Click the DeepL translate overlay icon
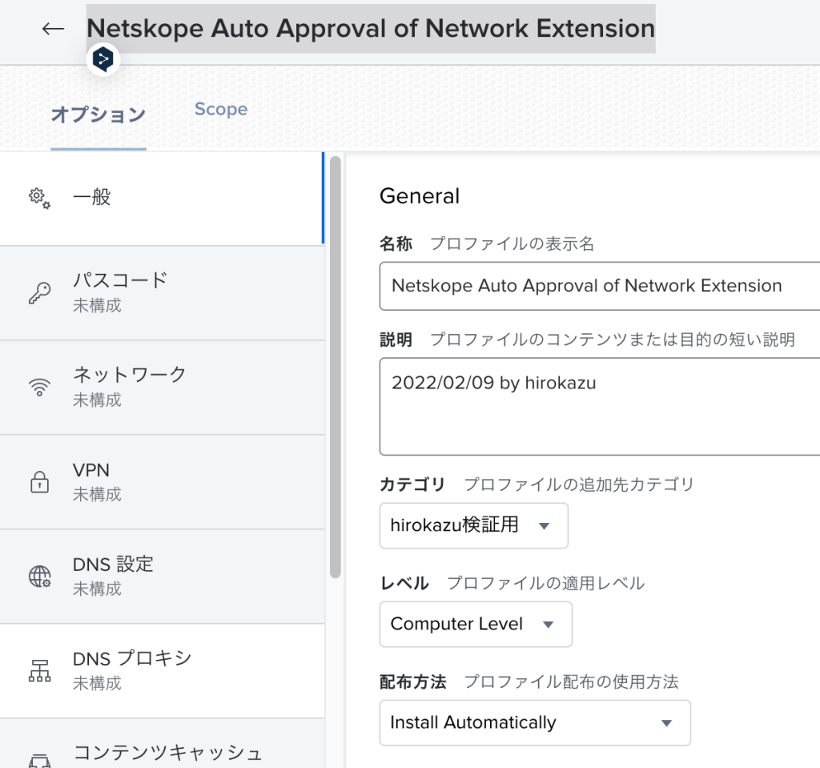The image size is (820, 768). [103, 59]
